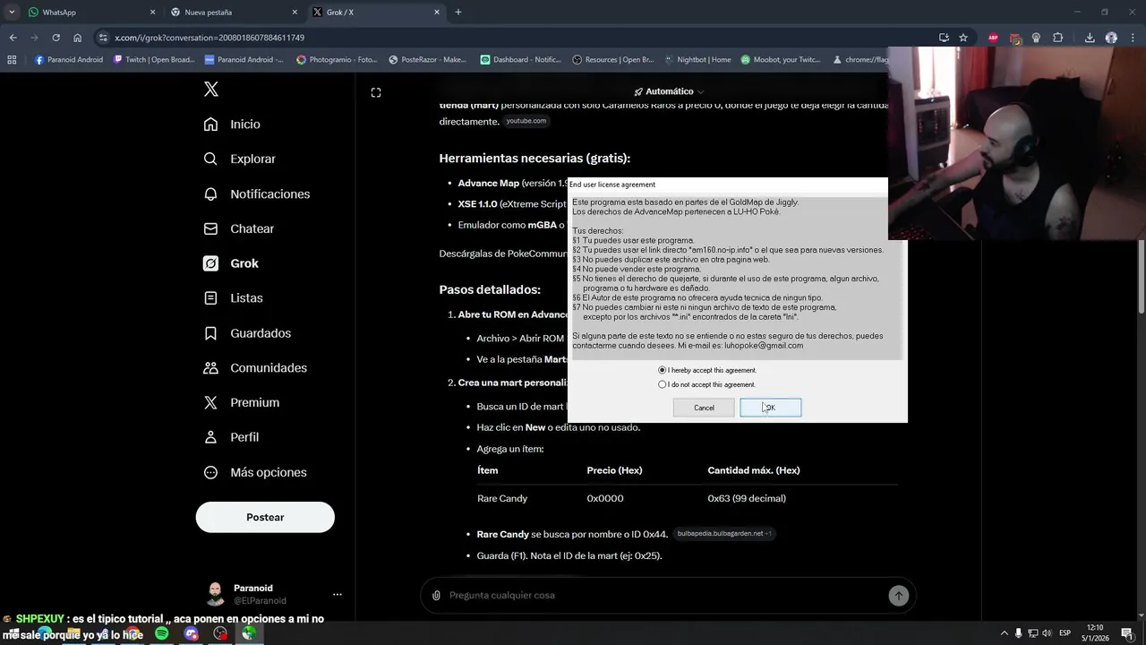Open the Photogramio bookmark
The width and height of the screenshot is (1146, 645).
[337, 60]
